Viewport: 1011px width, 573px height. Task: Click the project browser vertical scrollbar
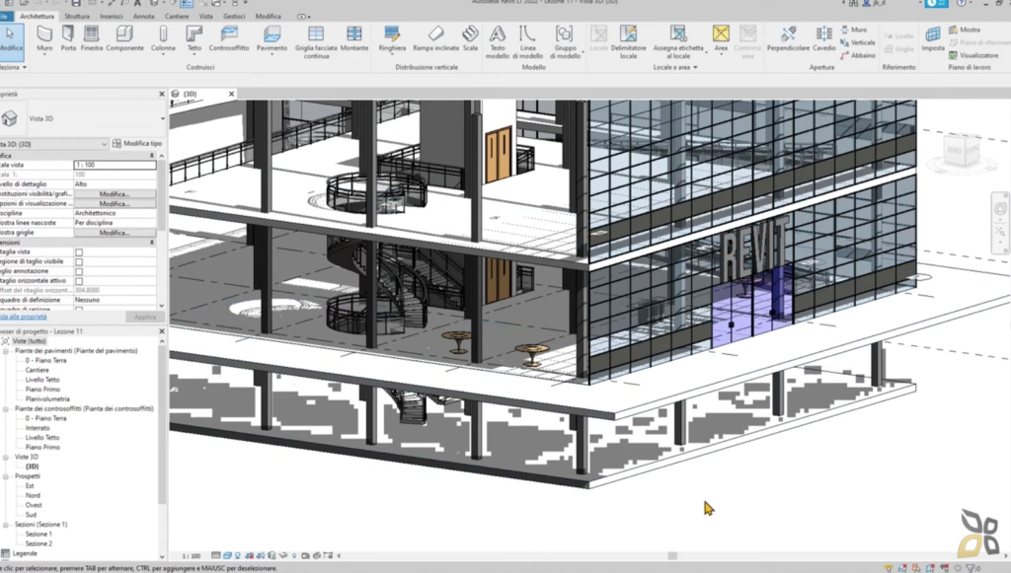pyautogui.click(x=162, y=425)
